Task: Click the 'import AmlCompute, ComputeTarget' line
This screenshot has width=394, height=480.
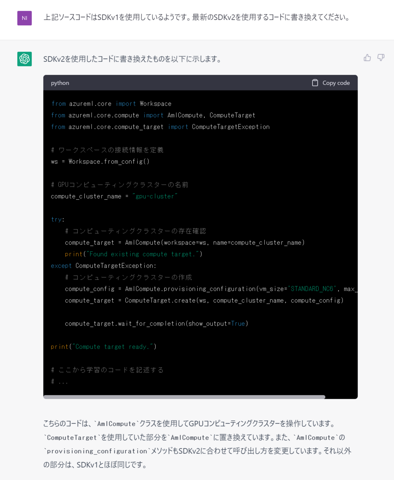Action: (153, 115)
